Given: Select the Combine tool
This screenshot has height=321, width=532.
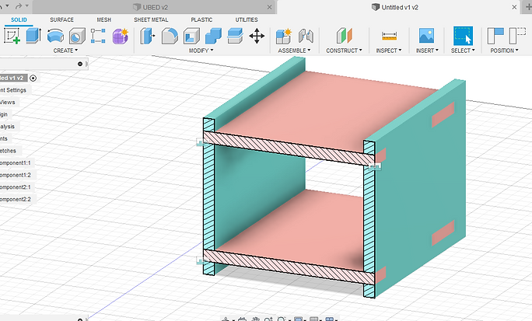Looking at the screenshot, I should [213, 36].
